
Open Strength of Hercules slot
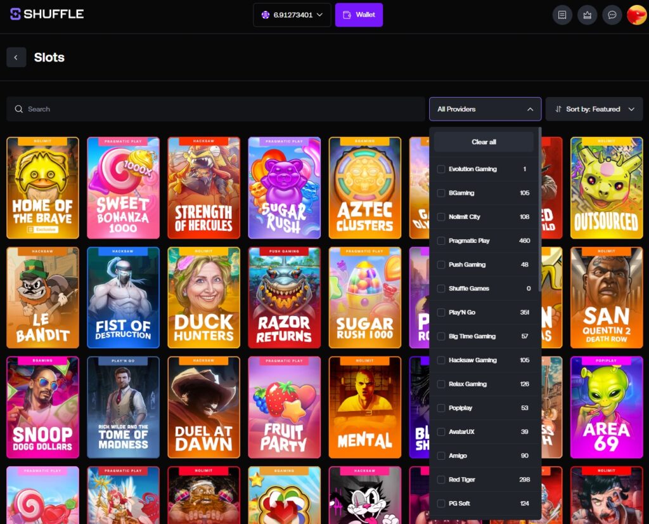pos(203,188)
